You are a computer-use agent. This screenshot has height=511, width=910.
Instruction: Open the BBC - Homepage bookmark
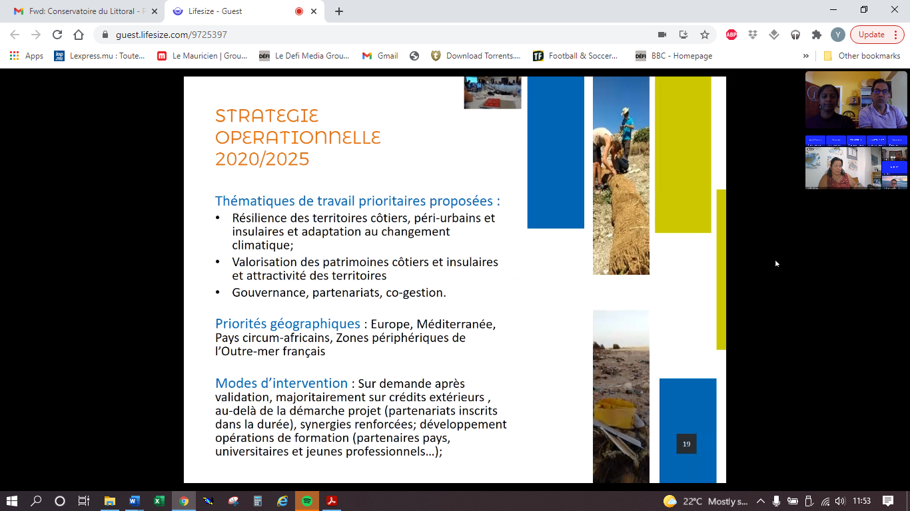tap(674, 56)
